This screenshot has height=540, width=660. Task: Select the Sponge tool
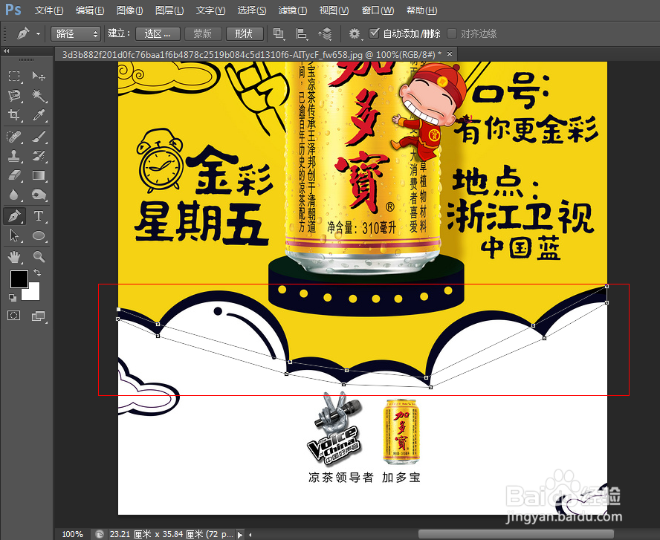(39, 195)
